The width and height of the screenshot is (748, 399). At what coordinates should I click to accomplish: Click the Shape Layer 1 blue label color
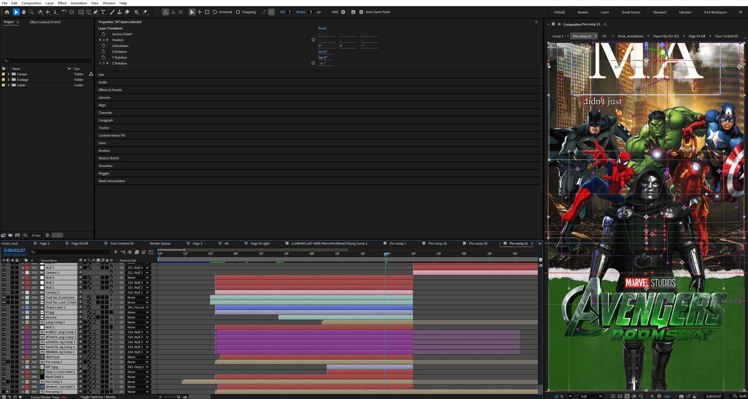click(27, 307)
